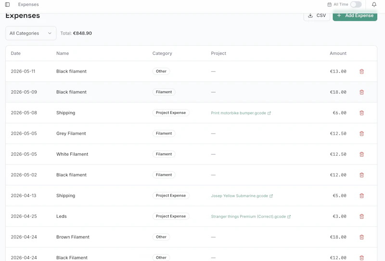The width and height of the screenshot is (385, 261).
Task: Click the amount €3.00
Action: click(339, 216)
